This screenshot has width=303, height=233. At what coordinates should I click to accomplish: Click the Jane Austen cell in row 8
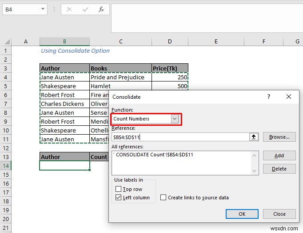(64, 113)
